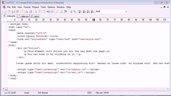Viewport: 171px width, 96px height.
Task: Save the file with the floppy disk icon
Action: 13,11
